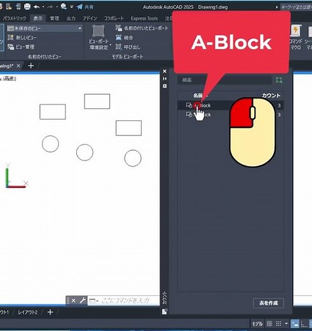The width and height of the screenshot is (312, 331).
Task: Click the 呼び出し viewport restore icon
Action: [x=119, y=46]
